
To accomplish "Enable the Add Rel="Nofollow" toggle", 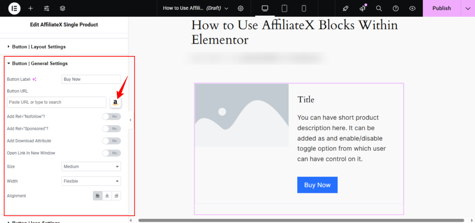I will (111, 116).
